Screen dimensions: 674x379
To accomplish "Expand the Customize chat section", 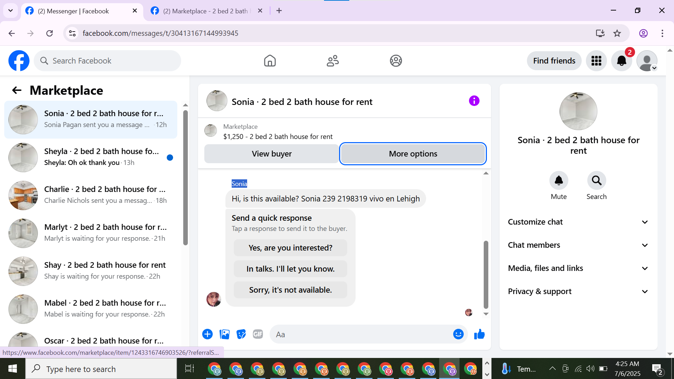I will point(579,222).
